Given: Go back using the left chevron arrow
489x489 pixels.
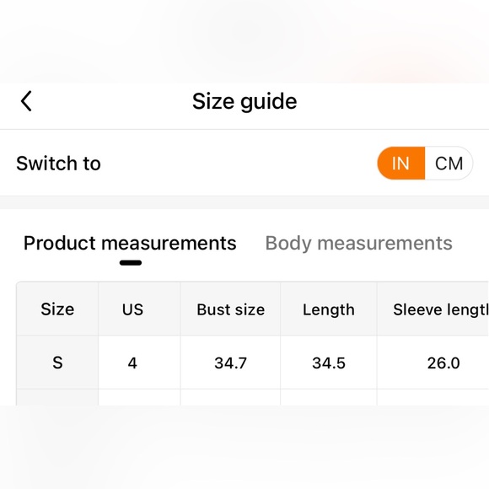Looking at the screenshot, I should click(x=26, y=101).
